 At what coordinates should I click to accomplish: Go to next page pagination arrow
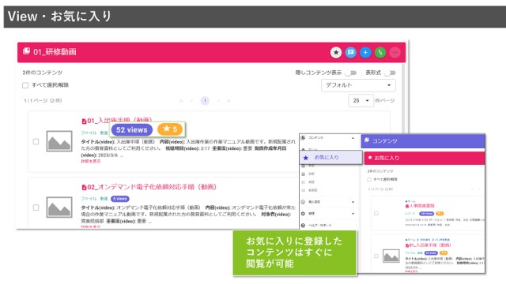click(218, 101)
